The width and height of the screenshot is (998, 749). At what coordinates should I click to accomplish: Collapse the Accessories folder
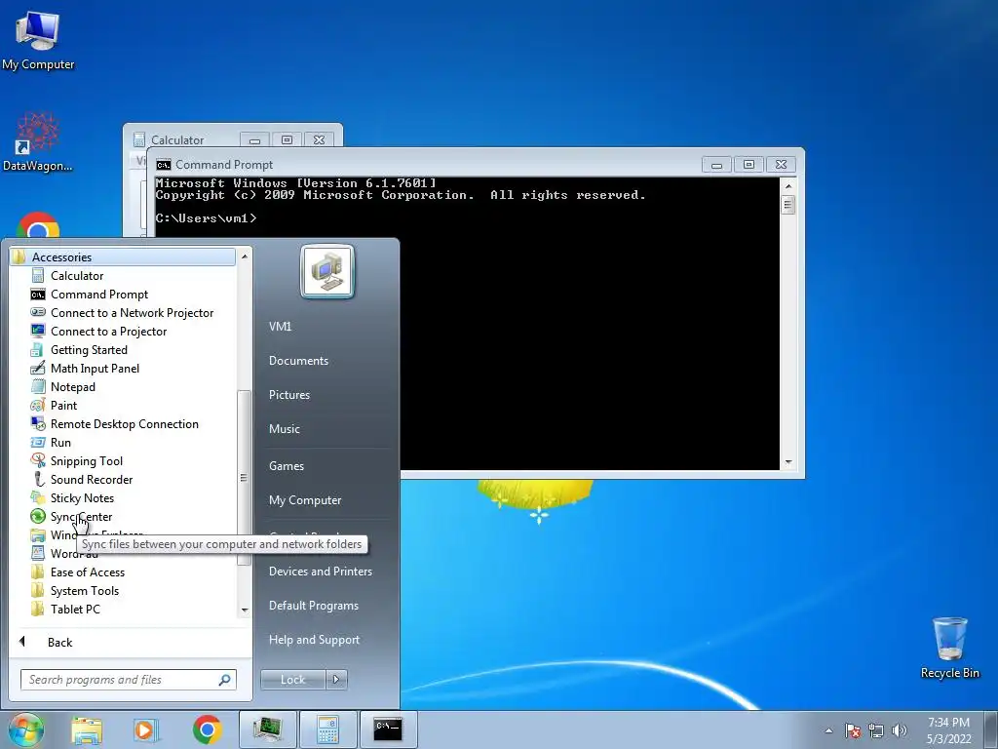(123, 256)
